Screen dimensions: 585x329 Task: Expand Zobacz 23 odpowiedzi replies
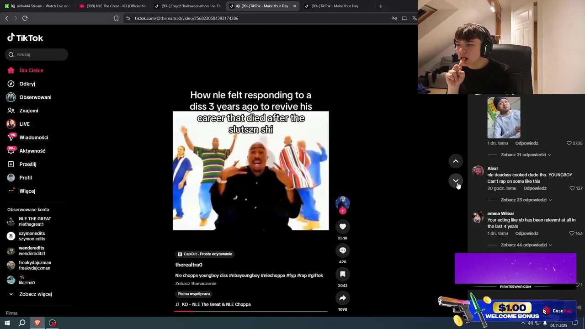click(526, 200)
